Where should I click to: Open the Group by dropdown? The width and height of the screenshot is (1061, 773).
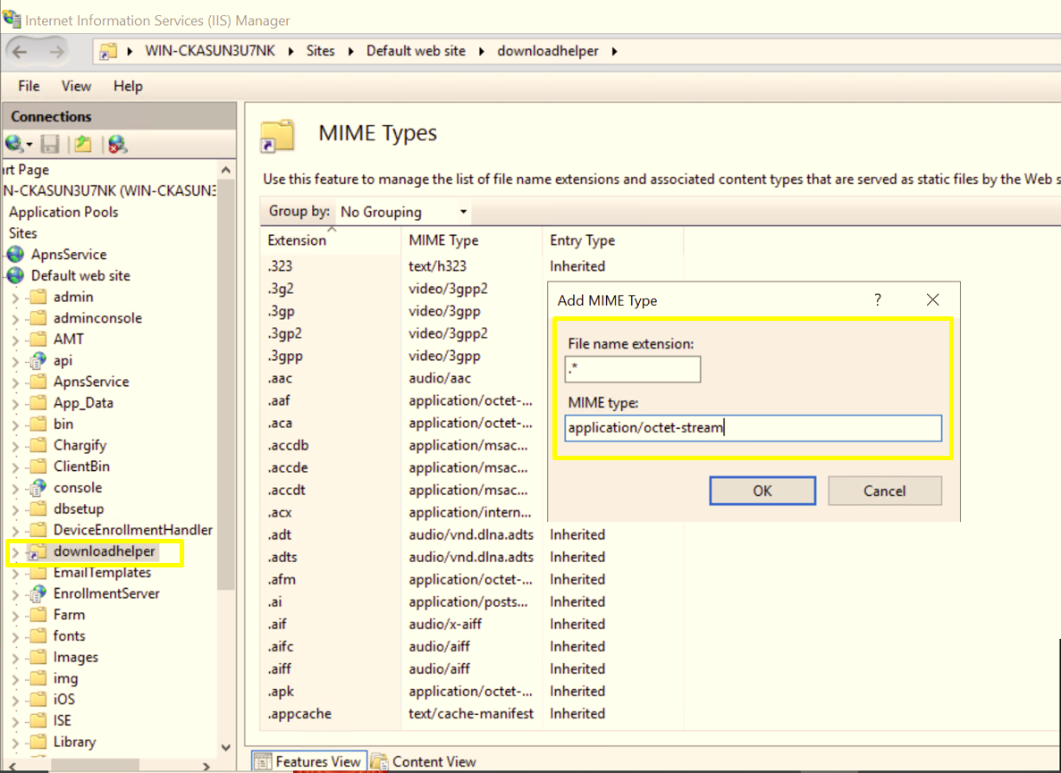click(403, 212)
